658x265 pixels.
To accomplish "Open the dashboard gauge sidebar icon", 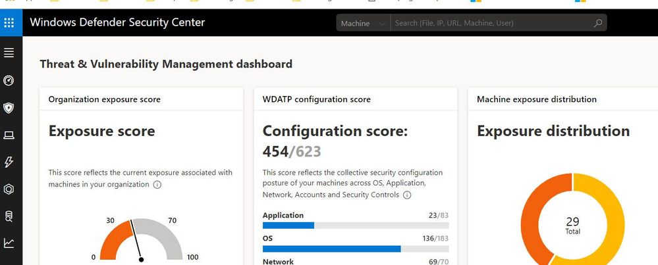I will click(x=9, y=80).
